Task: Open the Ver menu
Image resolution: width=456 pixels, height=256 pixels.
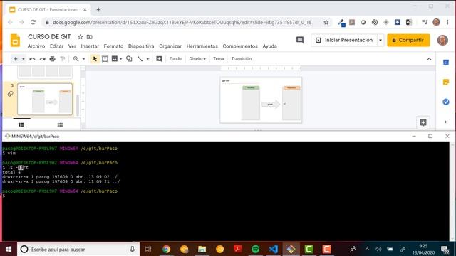Action: tap(72, 46)
